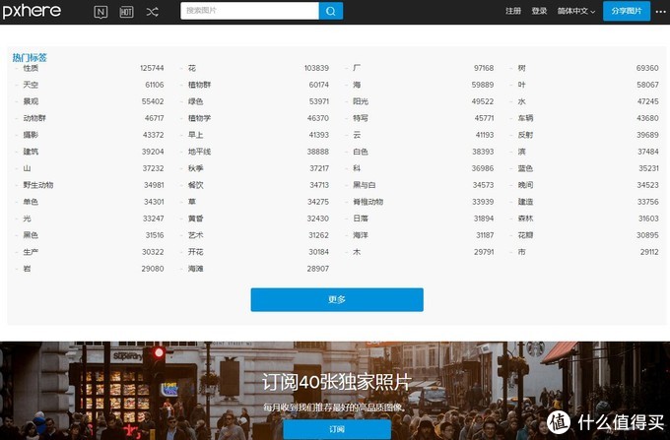Open the 早上 tag
670x440 pixels.
pyautogui.click(x=196, y=135)
